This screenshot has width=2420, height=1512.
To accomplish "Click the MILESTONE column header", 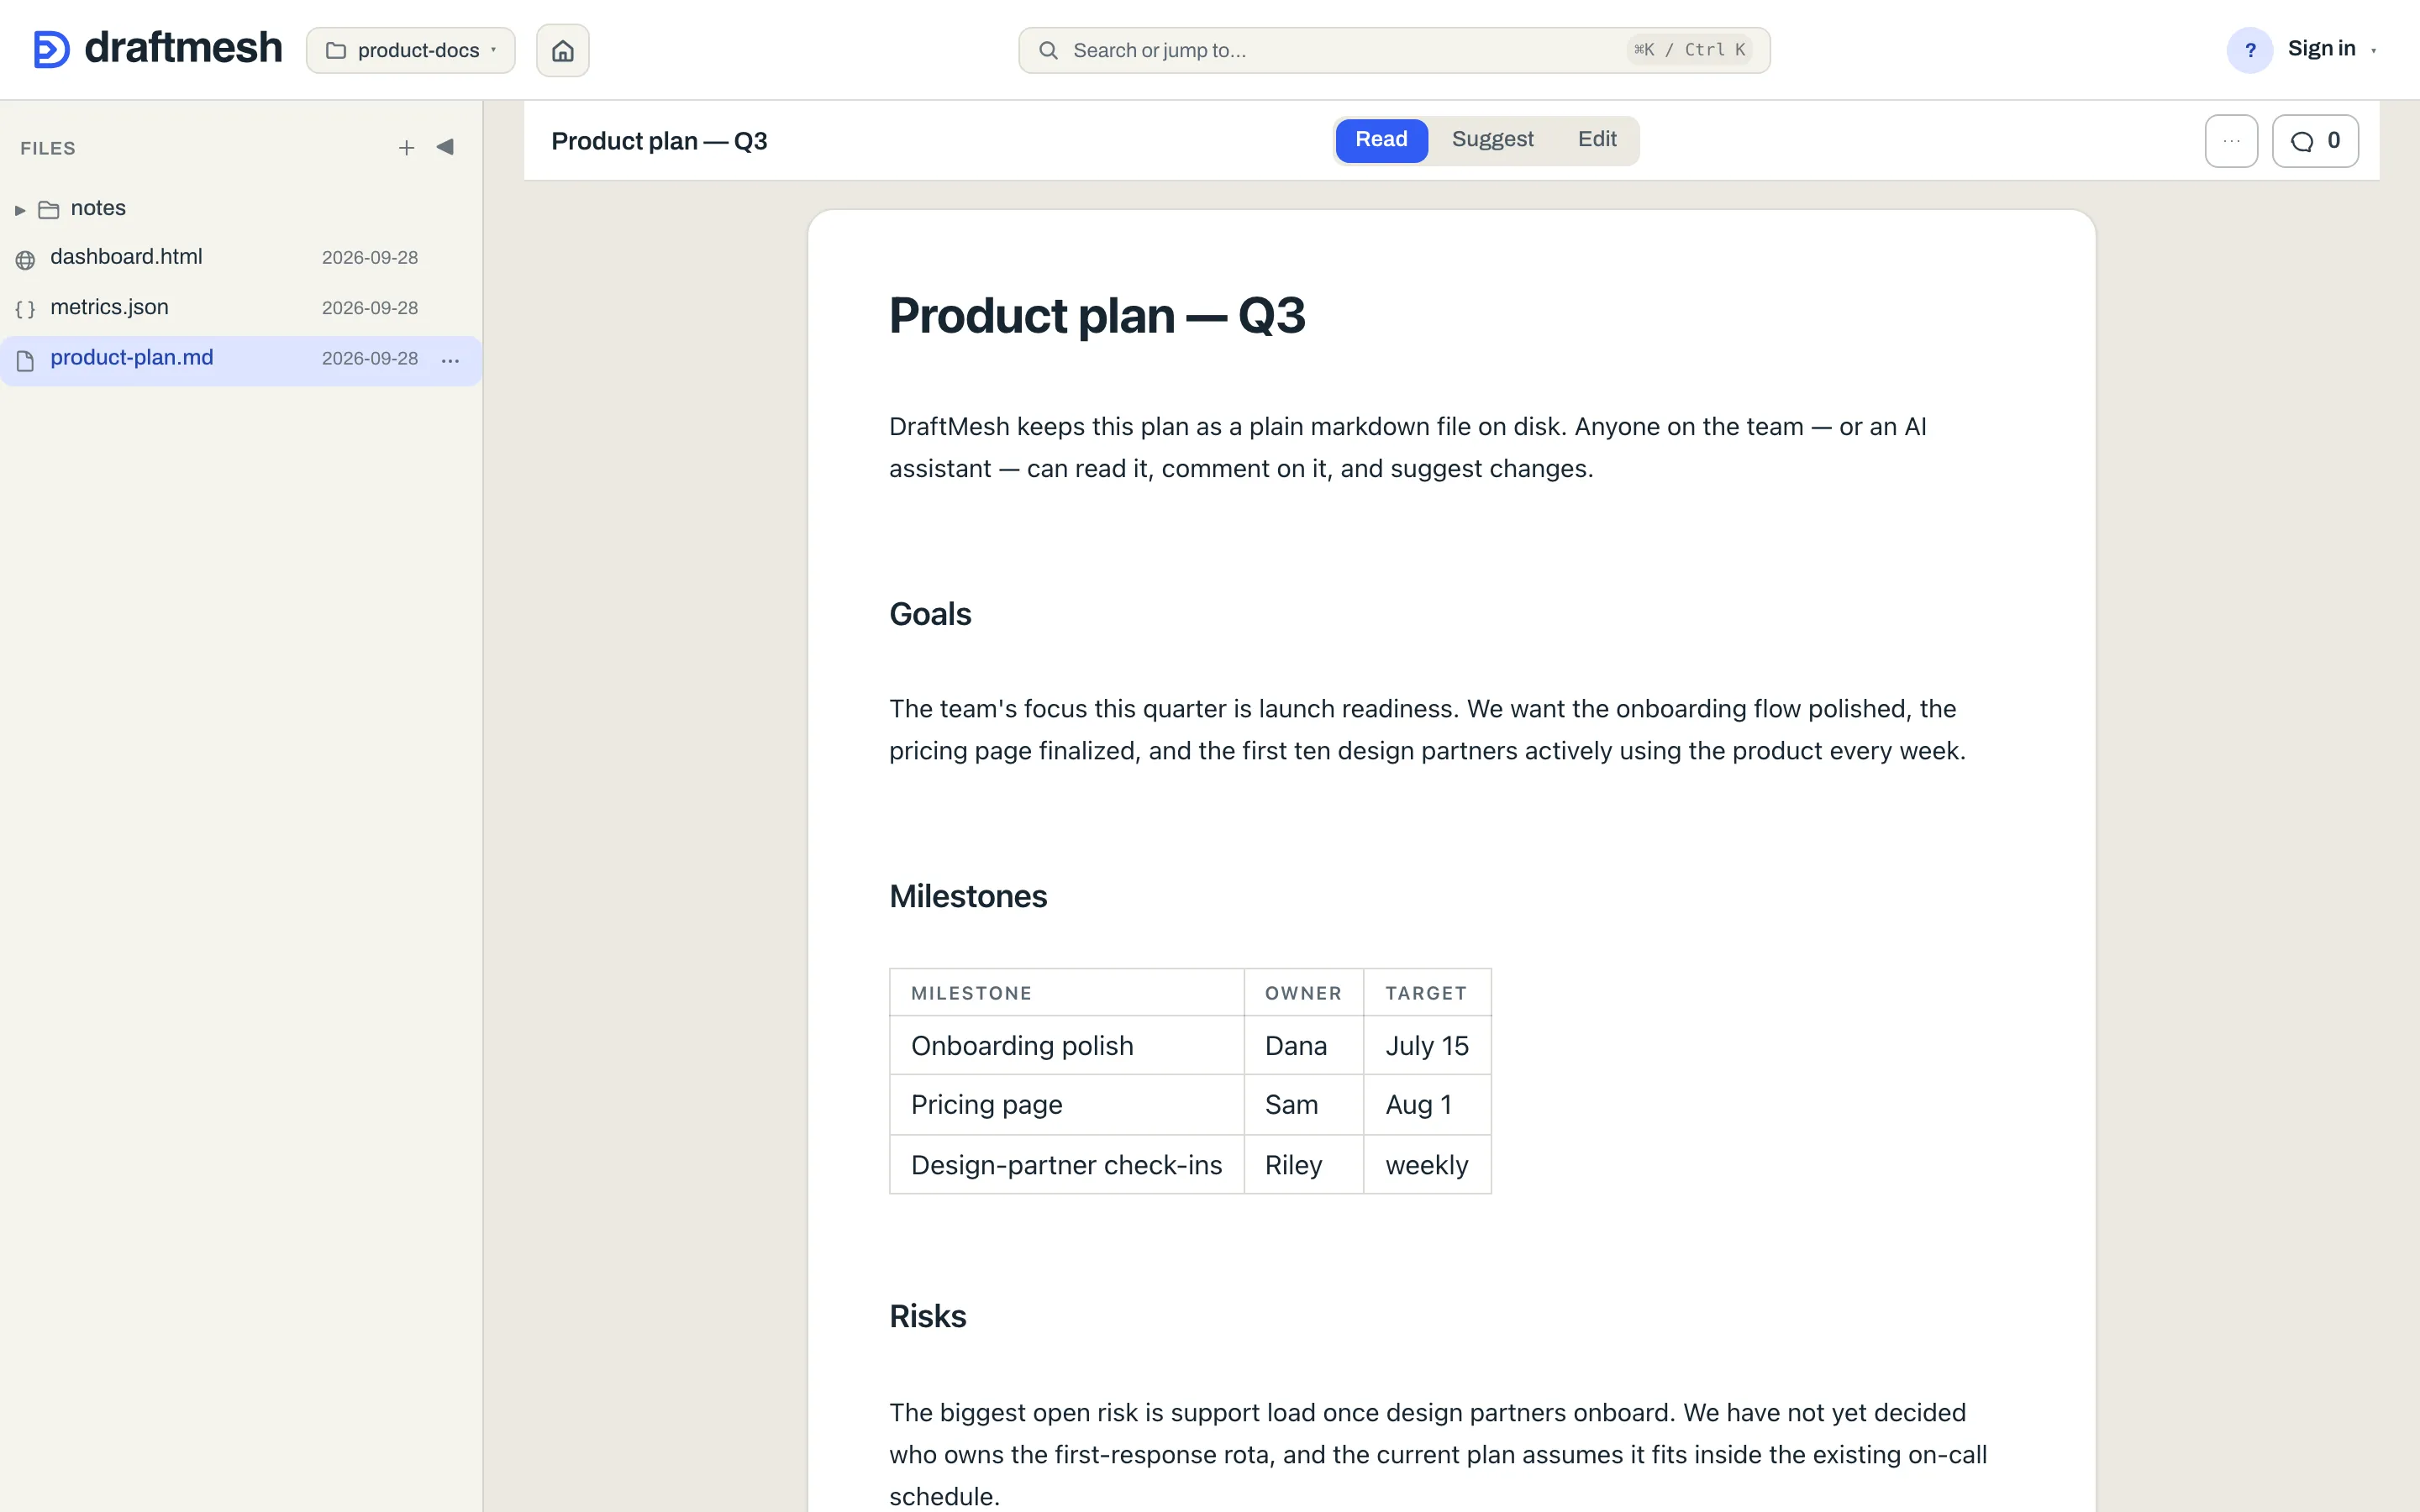I will (x=1066, y=993).
